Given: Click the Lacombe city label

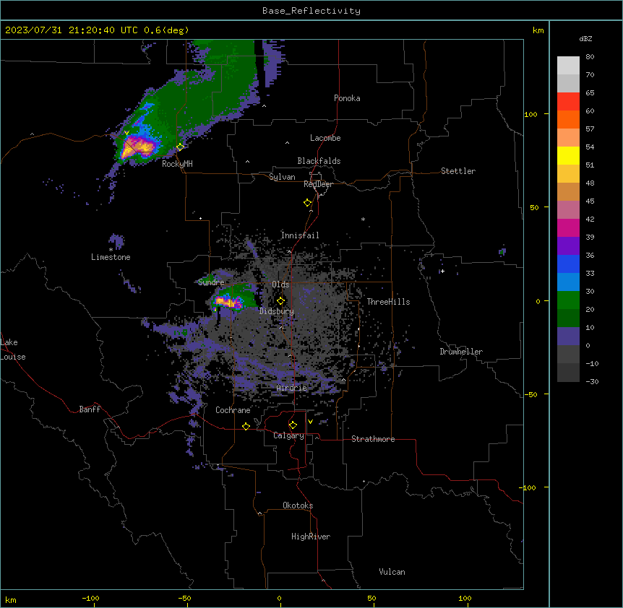Looking at the screenshot, I should pyautogui.click(x=325, y=138).
